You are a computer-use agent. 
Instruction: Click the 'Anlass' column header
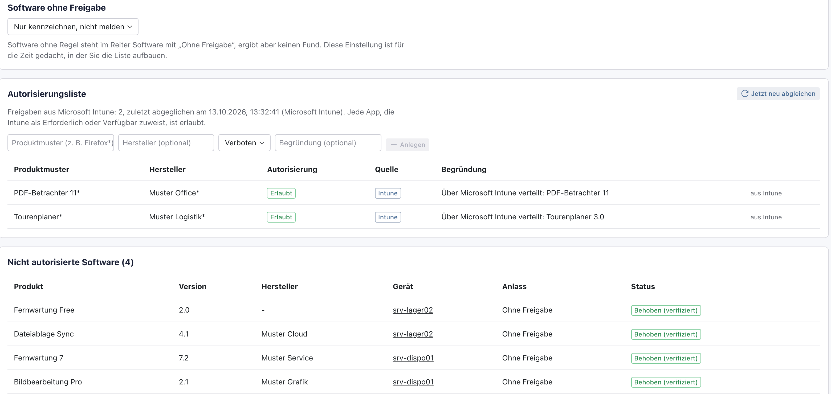(514, 286)
